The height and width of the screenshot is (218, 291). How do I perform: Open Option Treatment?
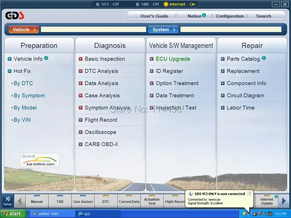[177, 84]
